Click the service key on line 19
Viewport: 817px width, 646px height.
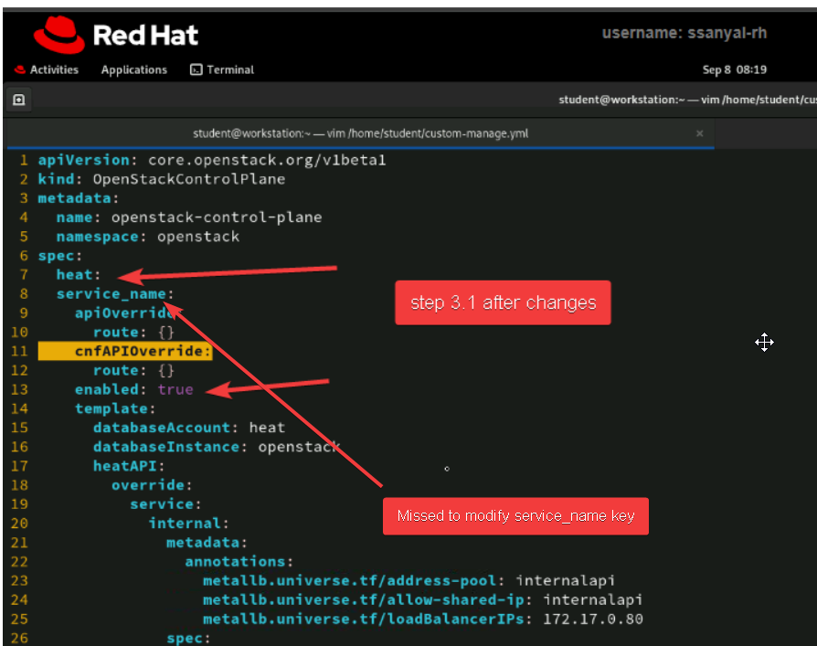(x=162, y=504)
